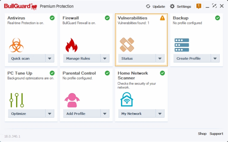Click the PC Tune Up green checkmark
The height and width of the screenshot is (142, 228).
coord(52,73)
